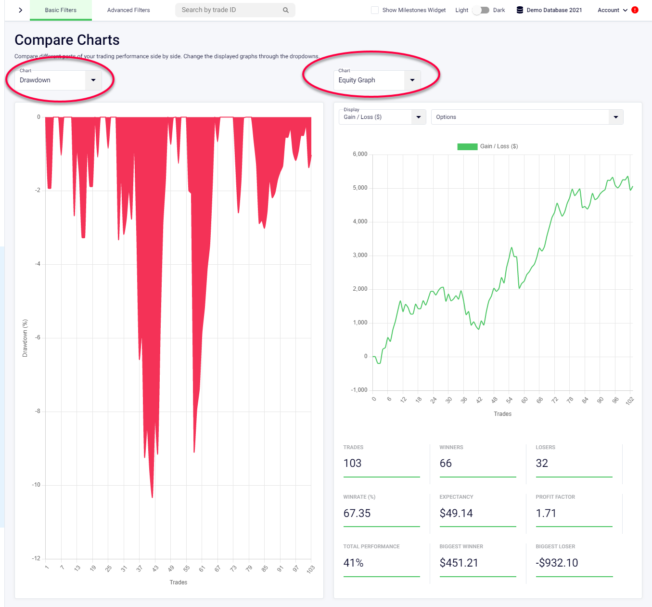Click the Drawdown chart dropdown arrow
The width and height of the screenshot is (652, 607).
[93, 80]
